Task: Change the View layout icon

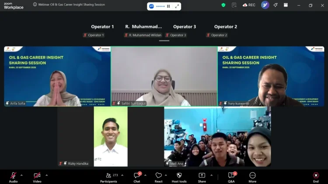Action: (286, 5)
